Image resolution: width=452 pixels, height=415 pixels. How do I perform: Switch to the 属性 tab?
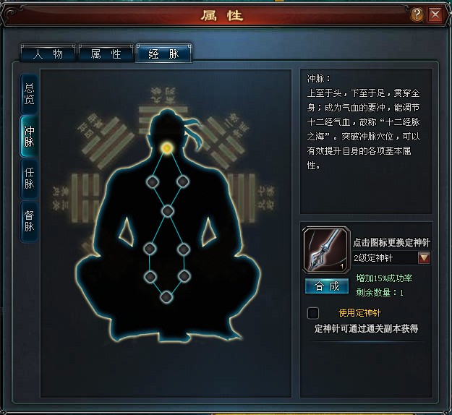pyautogui.click(x=106, y=54)
